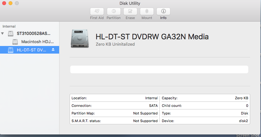Open the Info toolbar button
Screen dimensions: 261x137
tap(163, 11)
